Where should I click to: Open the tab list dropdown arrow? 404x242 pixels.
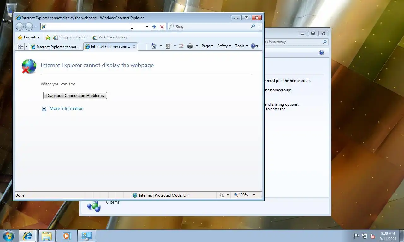pyautogui.click(x=27, y=47)
